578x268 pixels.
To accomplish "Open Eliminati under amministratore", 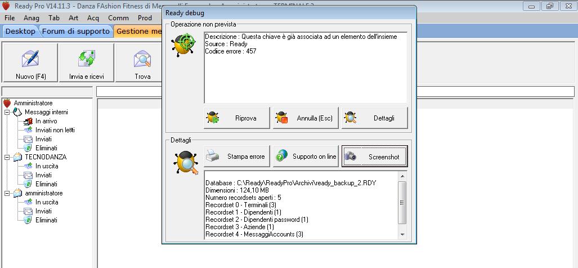I will (x=46, y=220).
